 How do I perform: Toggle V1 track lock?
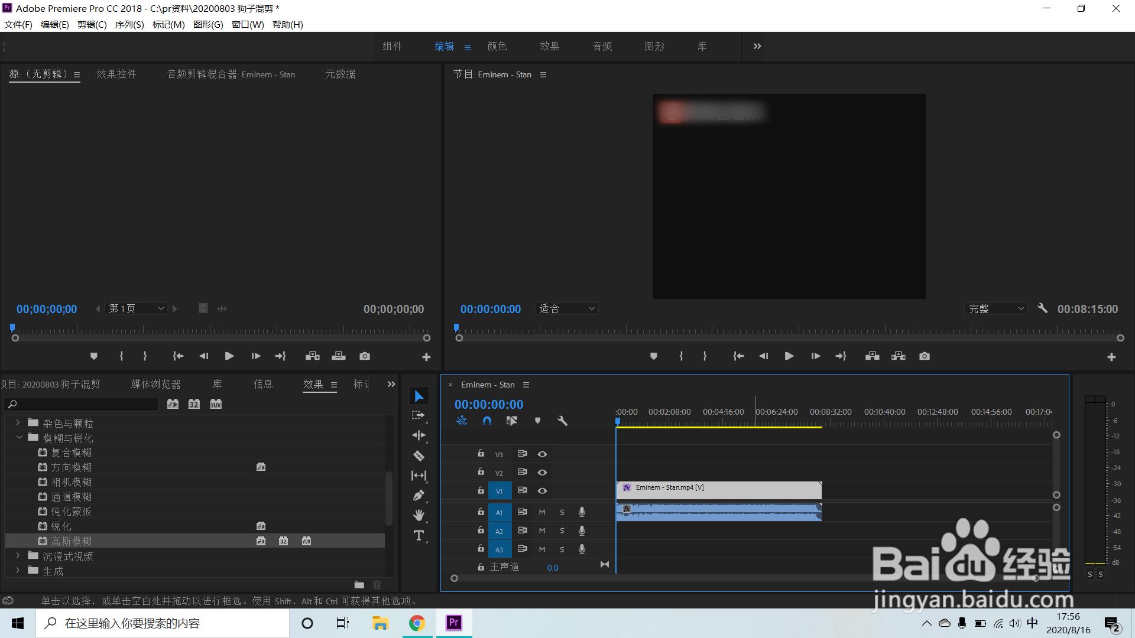[481, 490]
